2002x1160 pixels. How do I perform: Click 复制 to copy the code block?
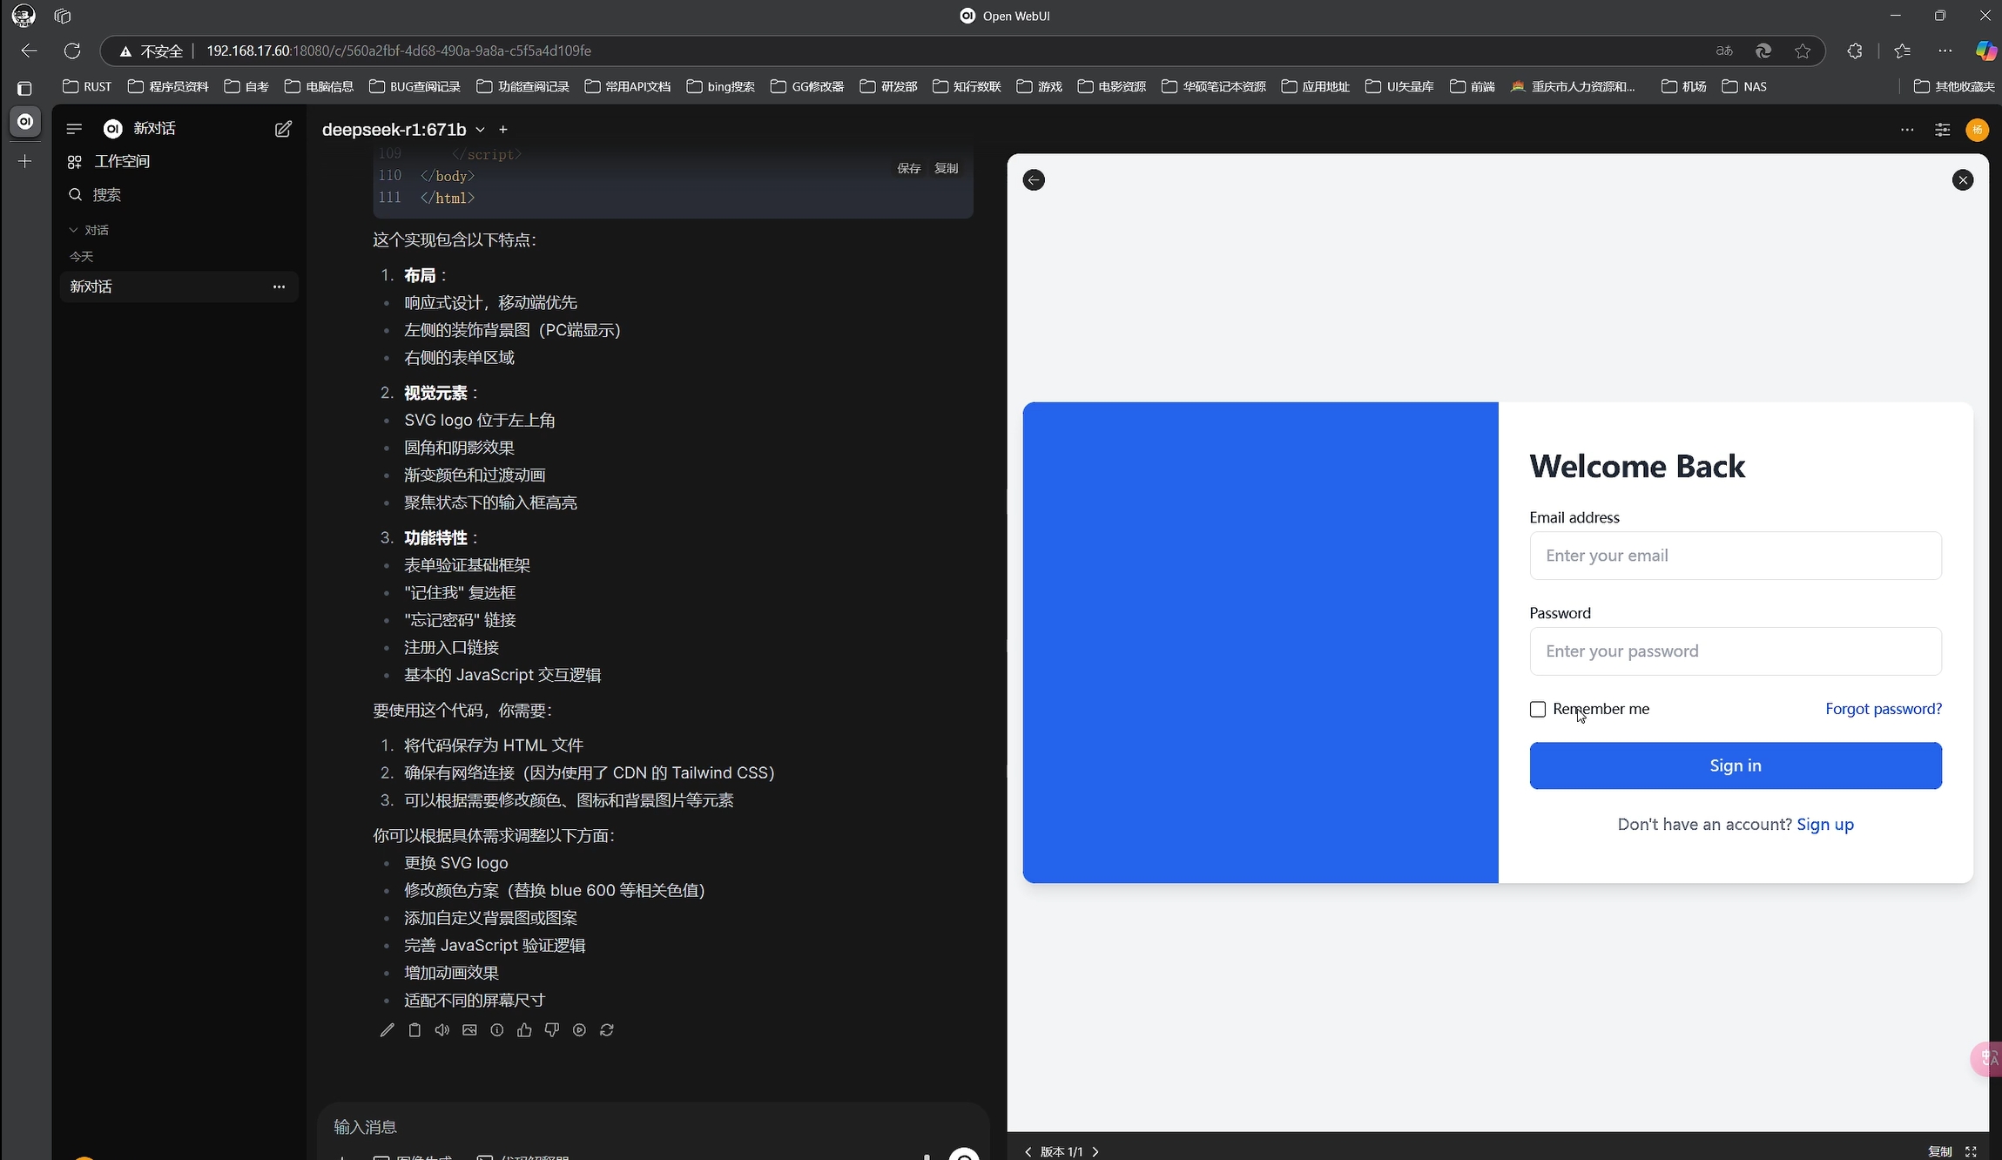pos(947,168)
